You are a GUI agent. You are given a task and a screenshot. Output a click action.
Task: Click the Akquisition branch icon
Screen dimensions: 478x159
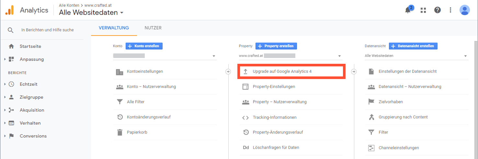pos(11,110)
